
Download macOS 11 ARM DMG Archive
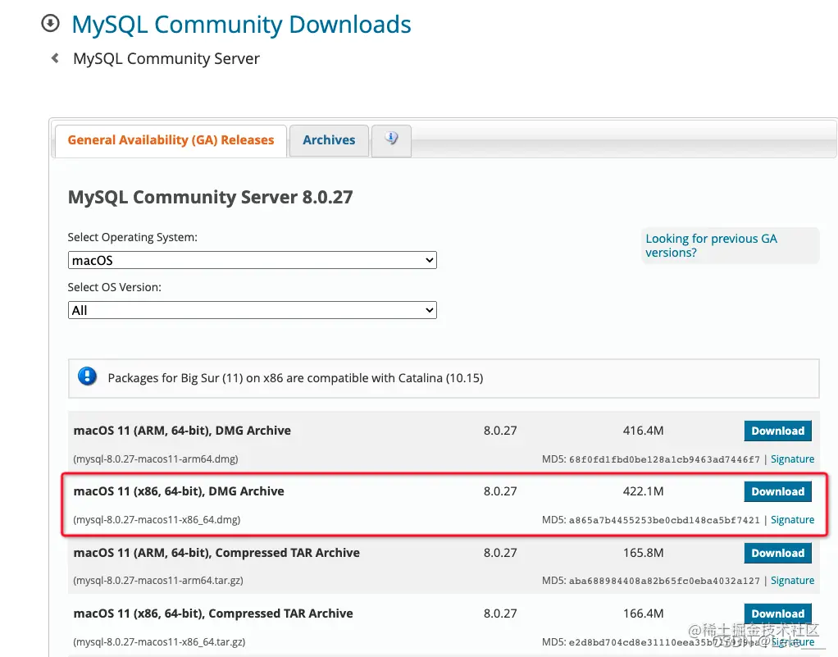click(777, 431)
